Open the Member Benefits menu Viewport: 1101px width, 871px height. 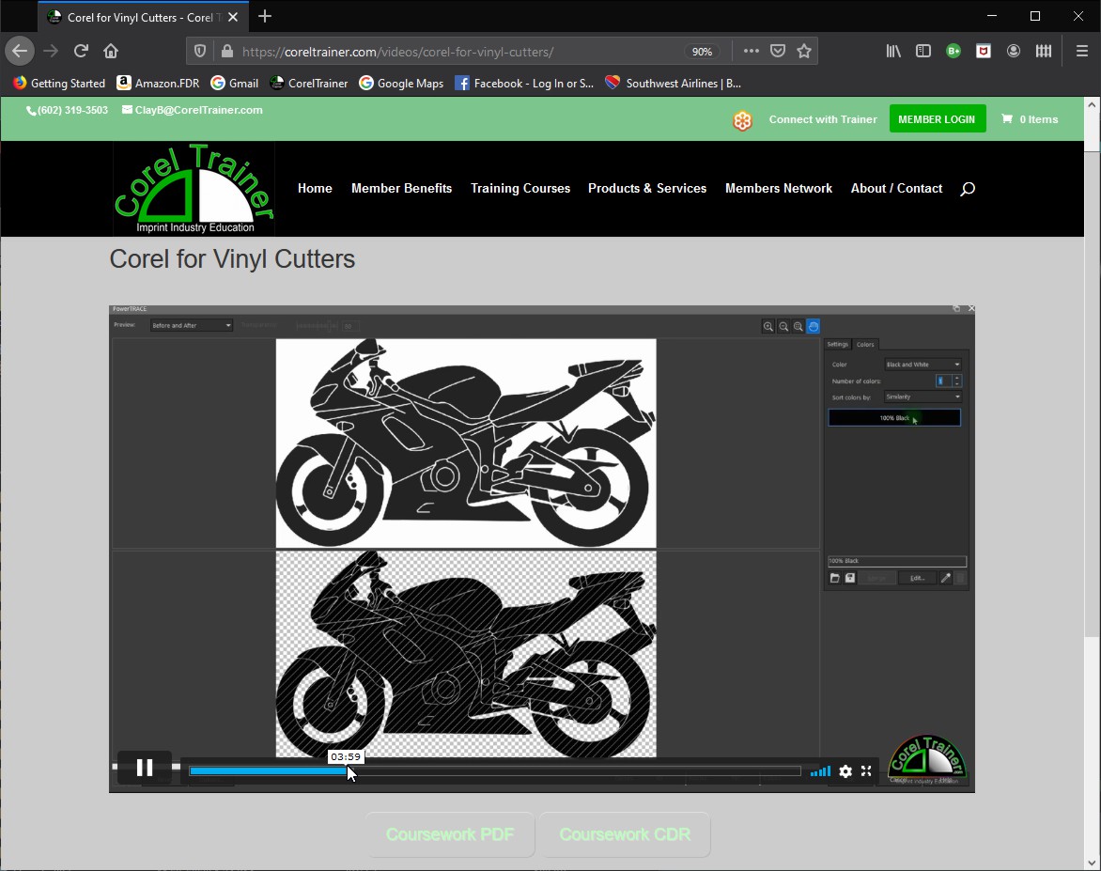(x=402, y=188)
